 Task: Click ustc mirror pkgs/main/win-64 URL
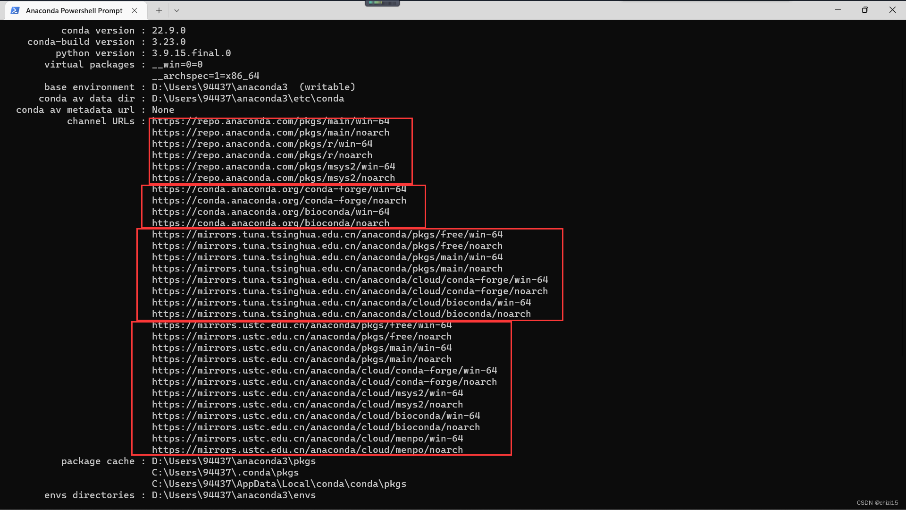pyautogui.click(x=302, y=348)
